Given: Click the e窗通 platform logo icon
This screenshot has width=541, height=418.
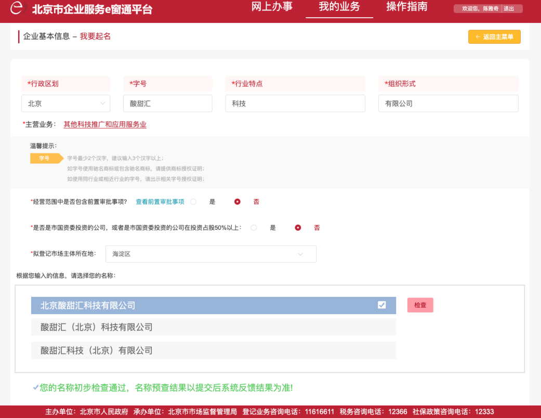Looking at the screenshot, I should coord(17,8).
